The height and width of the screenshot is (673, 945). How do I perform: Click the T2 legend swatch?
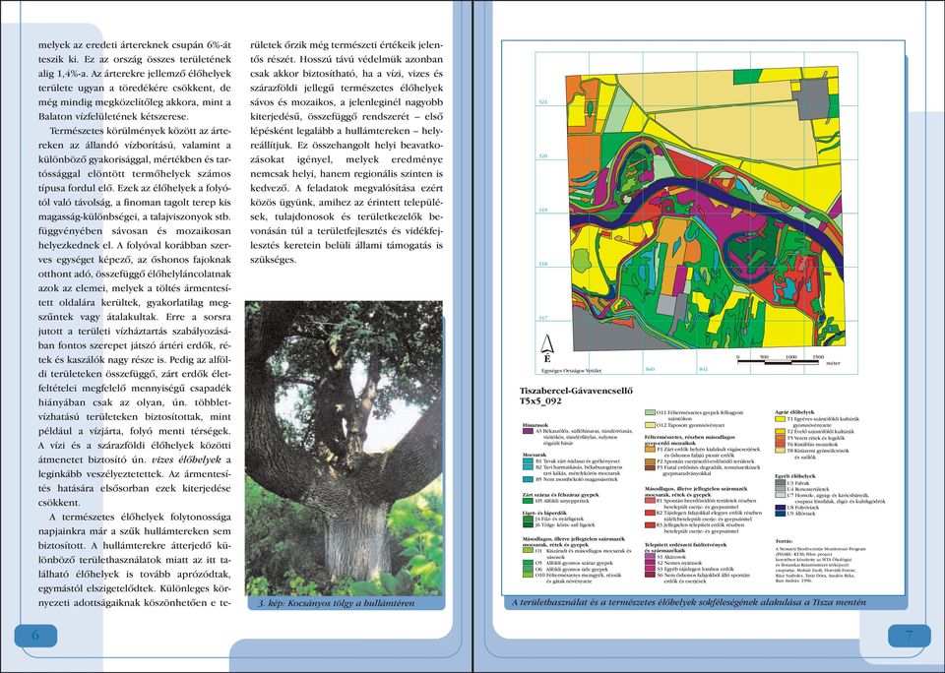coord(780,431)
